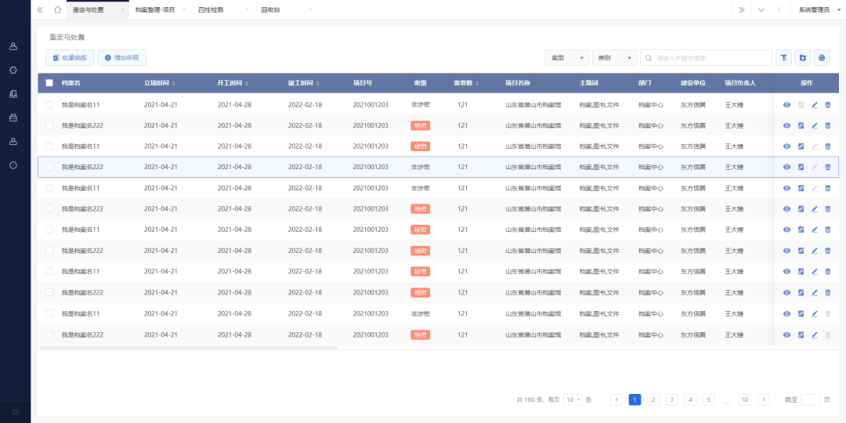This screenshot has width=846, height=423.
Task: View first row details via eye icon
Action: (787, 105)
